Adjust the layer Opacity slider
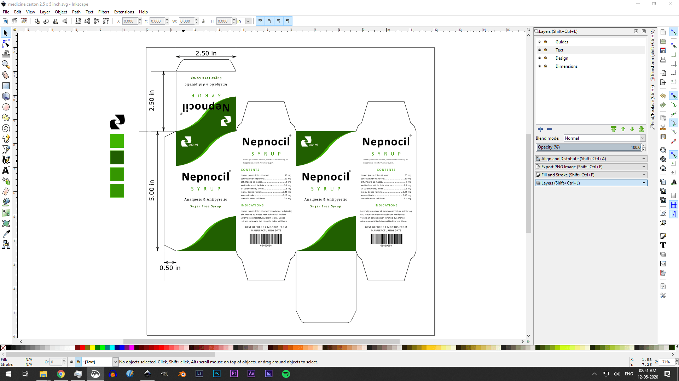679x381 pixels. (x=588, y=147)
